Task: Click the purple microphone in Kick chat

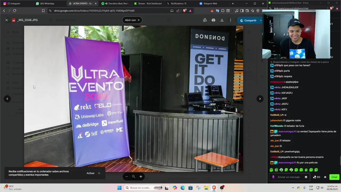Action: [x=273, y=177]
